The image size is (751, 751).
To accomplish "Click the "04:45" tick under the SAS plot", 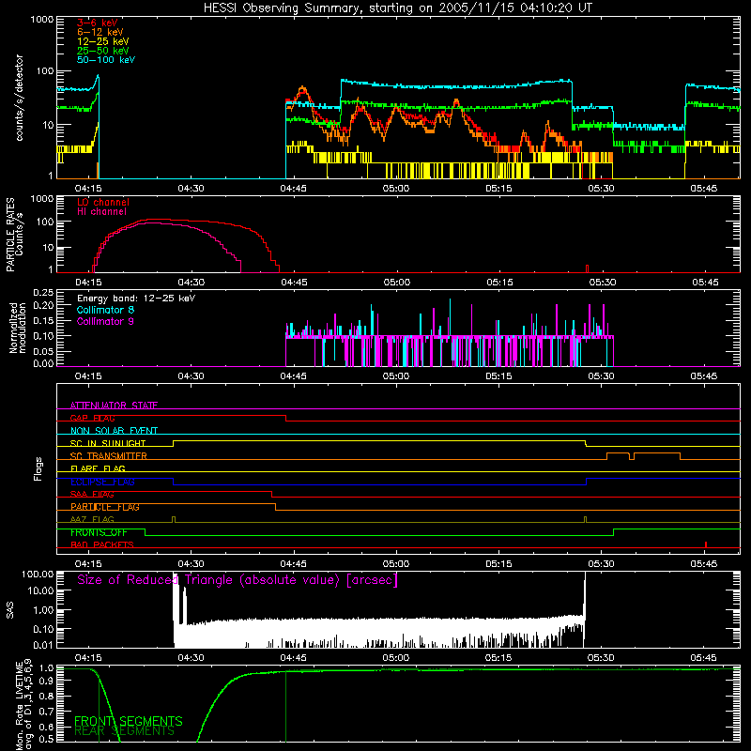I will click(293, 658).
